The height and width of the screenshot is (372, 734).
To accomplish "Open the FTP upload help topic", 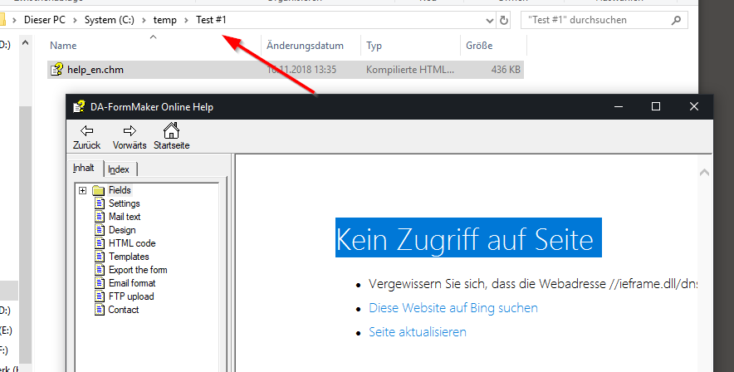I will (x=131, y=296).
